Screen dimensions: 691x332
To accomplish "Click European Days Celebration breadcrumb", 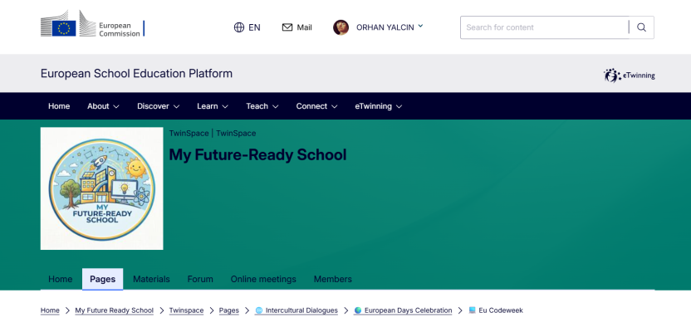I will click(404, 310).
